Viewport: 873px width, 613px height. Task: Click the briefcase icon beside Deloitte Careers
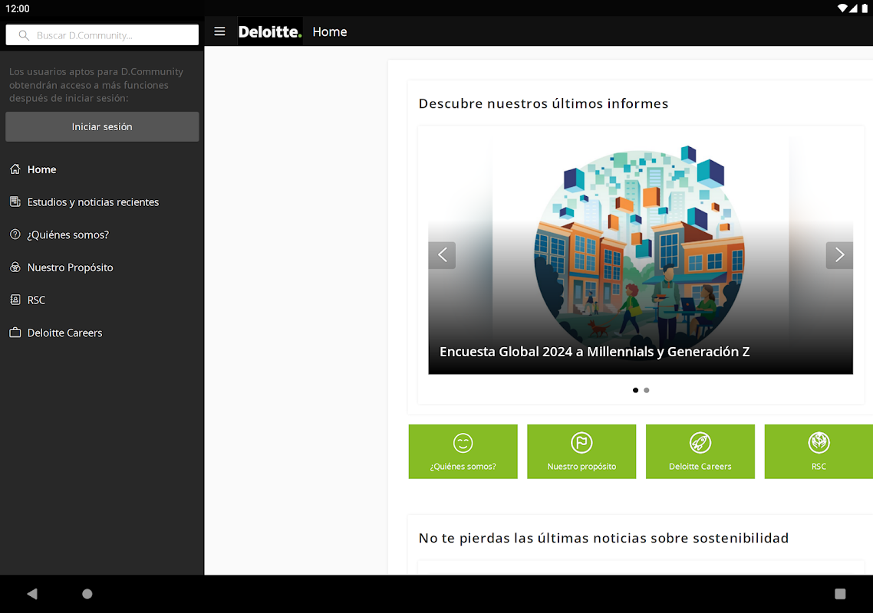[x=15, y=333]
